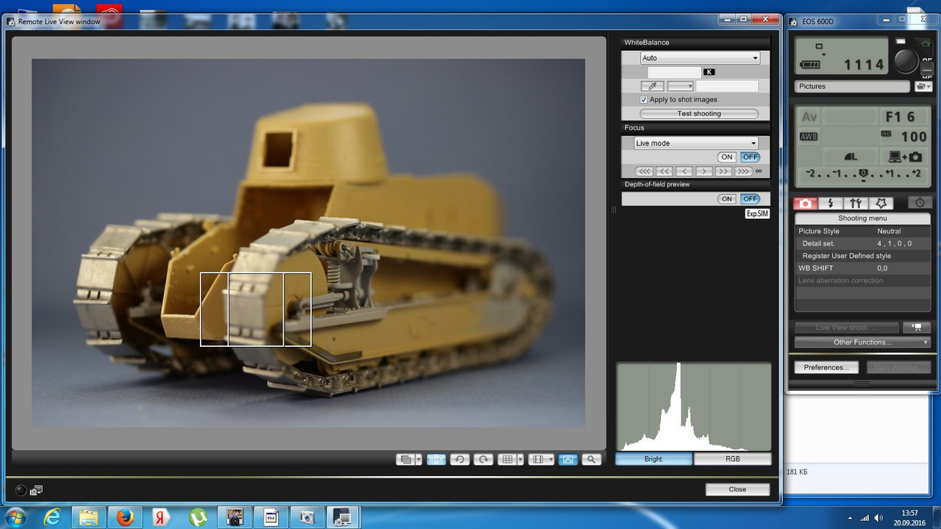941x529 pixels.
Task: Click Test shooting button
Action: (x=699, y=114)
